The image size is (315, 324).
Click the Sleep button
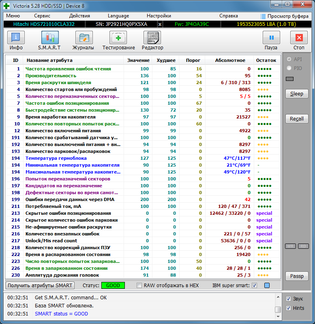[297, 94]
